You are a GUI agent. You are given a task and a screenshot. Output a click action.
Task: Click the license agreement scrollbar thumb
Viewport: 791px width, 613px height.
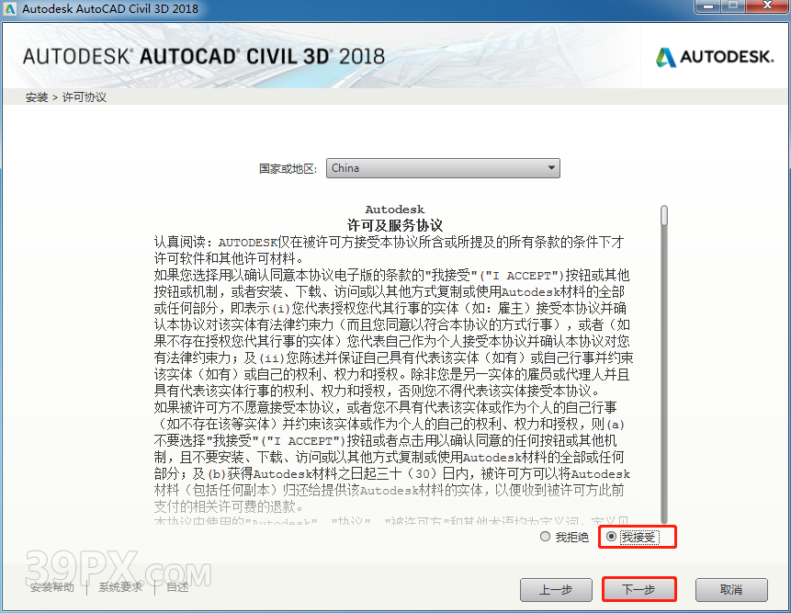(x=664, y=215)
